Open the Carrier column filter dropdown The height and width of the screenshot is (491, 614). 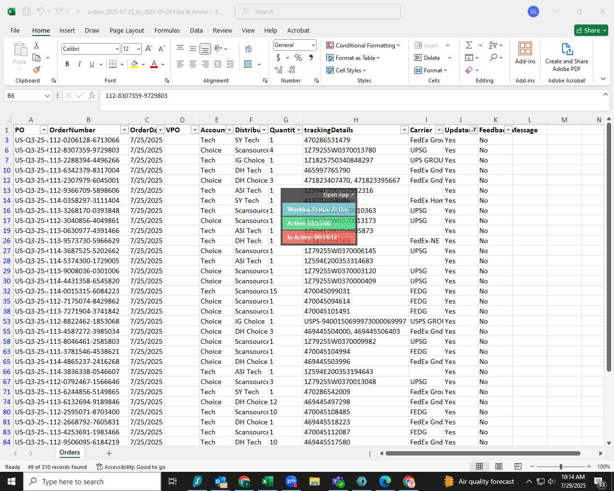pos(439,130)
